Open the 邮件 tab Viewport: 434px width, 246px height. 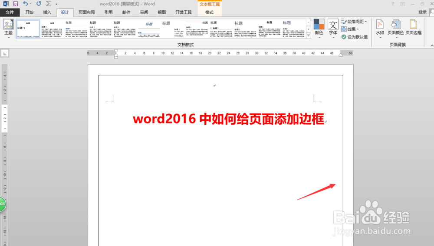tap(126, 12)
